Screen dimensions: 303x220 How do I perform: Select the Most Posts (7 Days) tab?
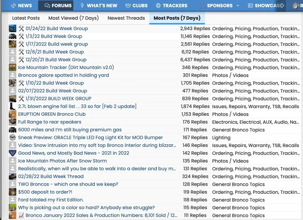click(177, 18)
